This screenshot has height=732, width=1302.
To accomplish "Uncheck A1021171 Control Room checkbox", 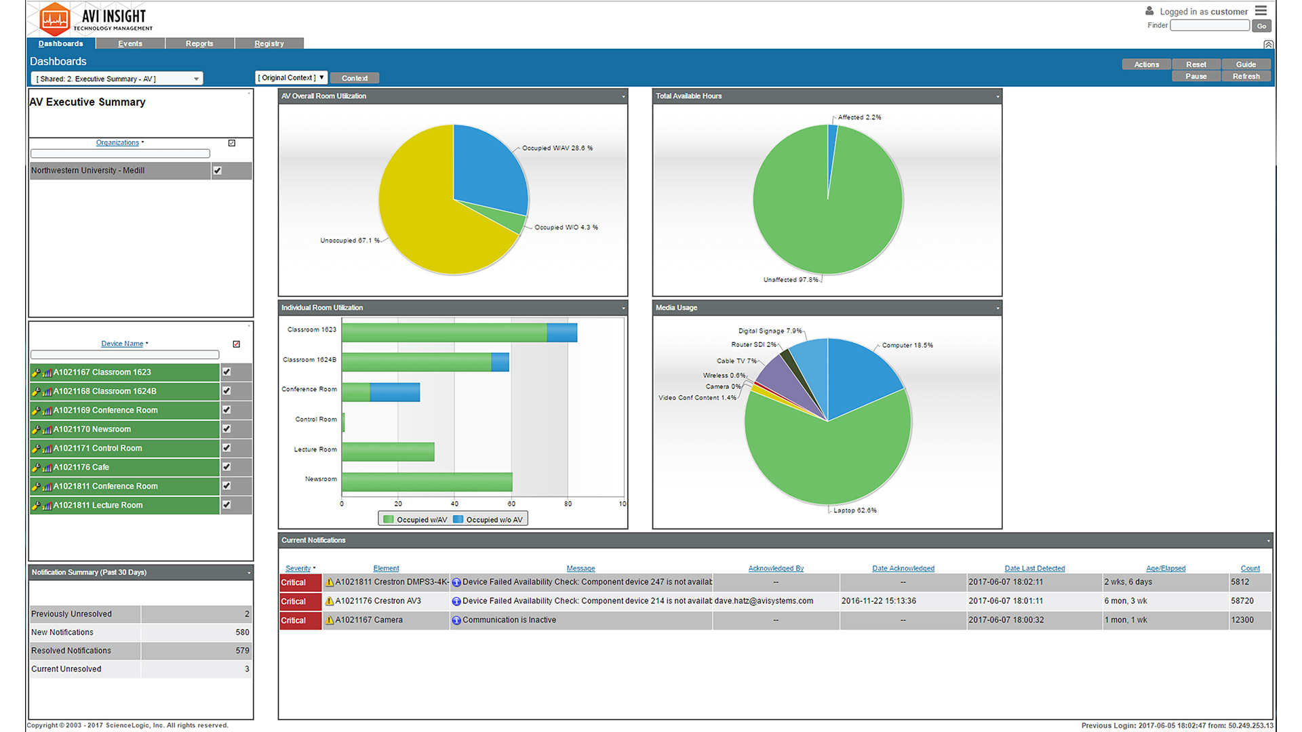I will (x=226, y=448).
